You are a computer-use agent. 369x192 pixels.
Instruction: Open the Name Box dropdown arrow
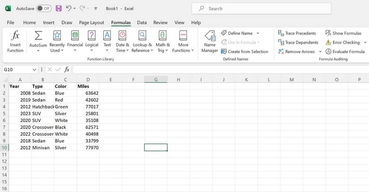pos(34,70)
